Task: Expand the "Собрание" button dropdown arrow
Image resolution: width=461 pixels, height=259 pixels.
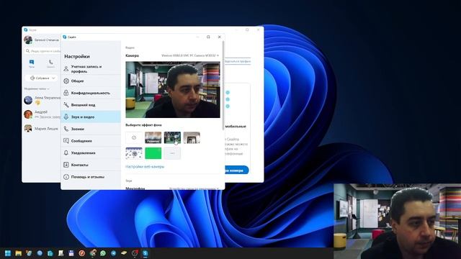Action: pyautogui.click(x=53, y=78)
